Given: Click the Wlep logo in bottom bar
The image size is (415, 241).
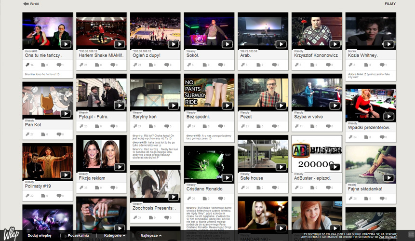Looking at the screenshot, I should (x=11, y=234).
